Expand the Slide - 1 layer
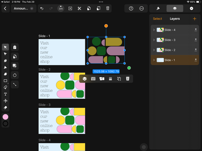 pyautogui.click(x=154, y=60)
